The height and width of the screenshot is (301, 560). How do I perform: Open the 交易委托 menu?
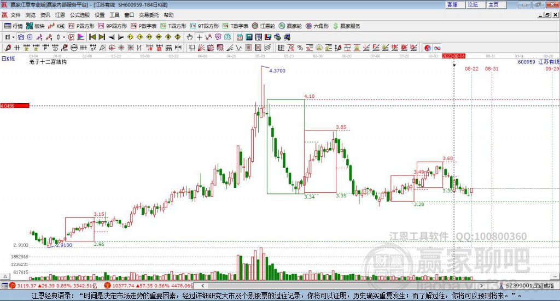(x=149, y=15)
